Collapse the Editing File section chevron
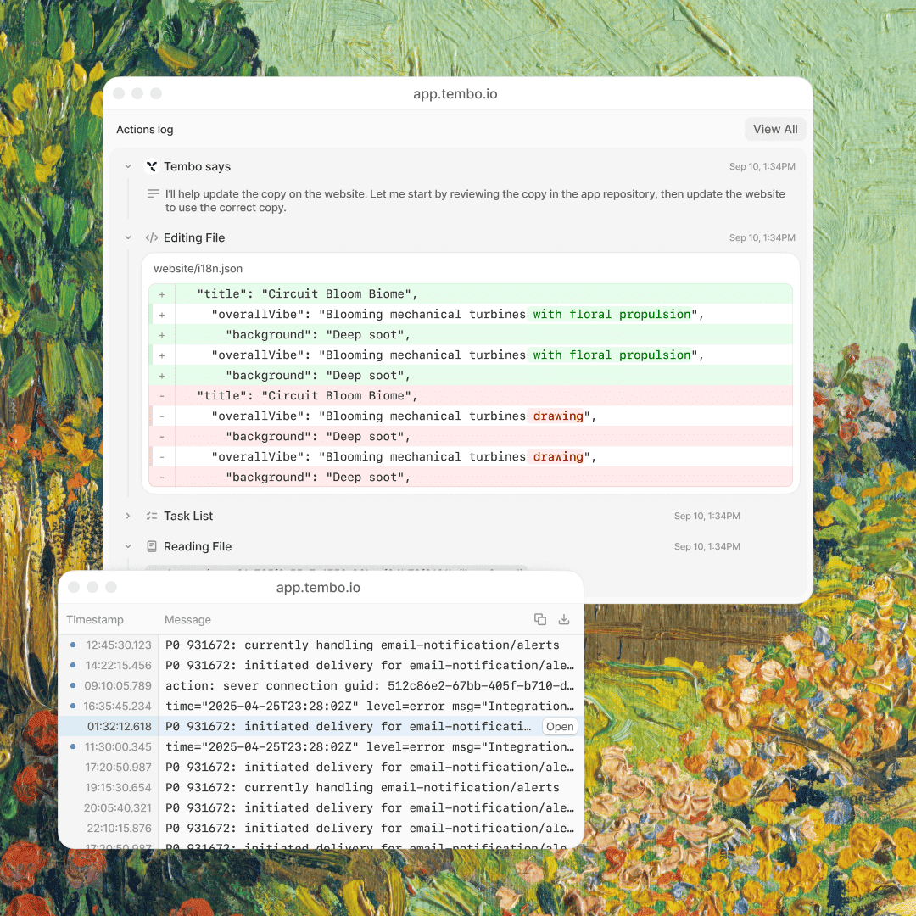This screenshot has width=916, height=916. (x=128, y=238)
